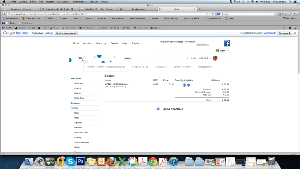Screen dimensions: 300x169
Task: Open the Tráfico bookmark in bookmarks bar
Action: click(x=49, y=18)
